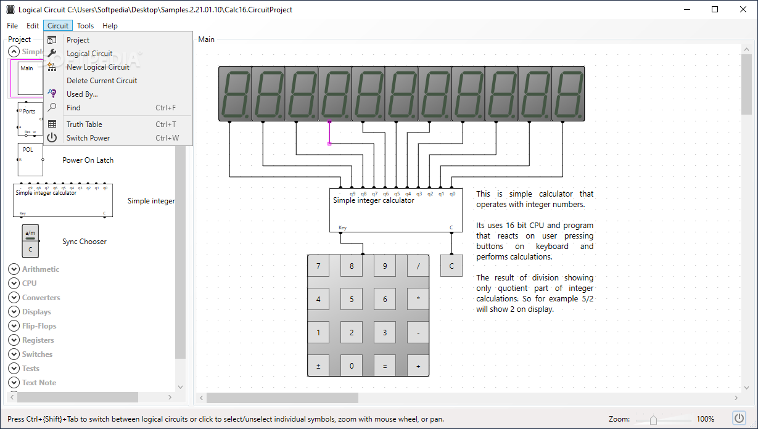758x429 pixels.
Task: Click the canvas horizontal scrollbar thumb
Action: pyautogui.click(x=282, y=398)
